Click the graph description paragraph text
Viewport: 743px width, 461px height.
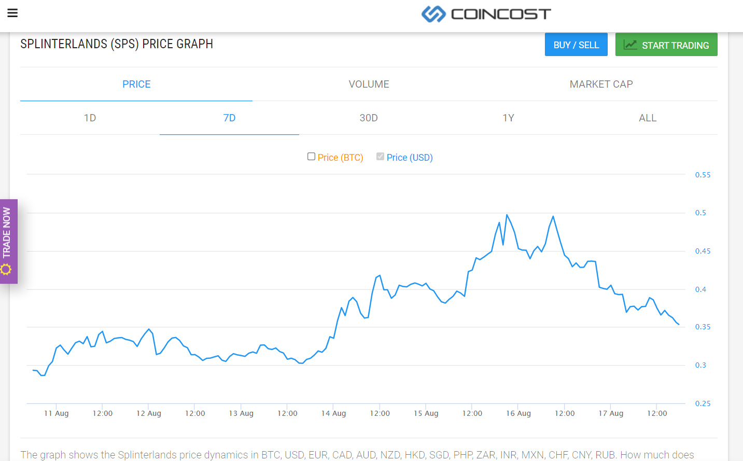[x=357, y=455]
